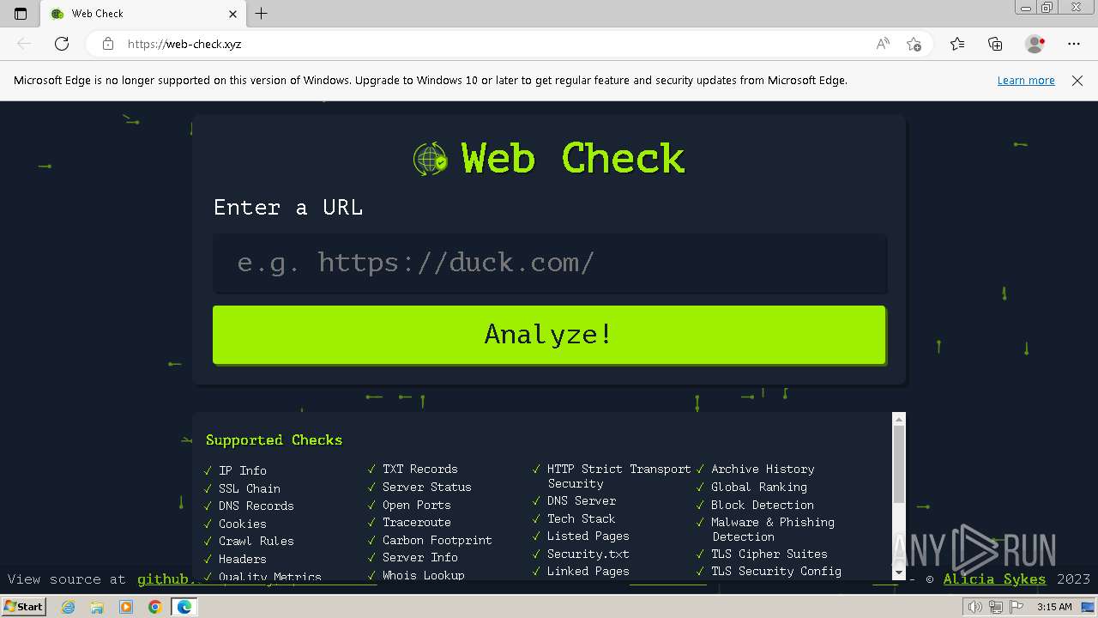Click the Web Check globe shield logo
Image resolution: width=1098 pixels, height=618 pixels.
(x=431, y=159)
